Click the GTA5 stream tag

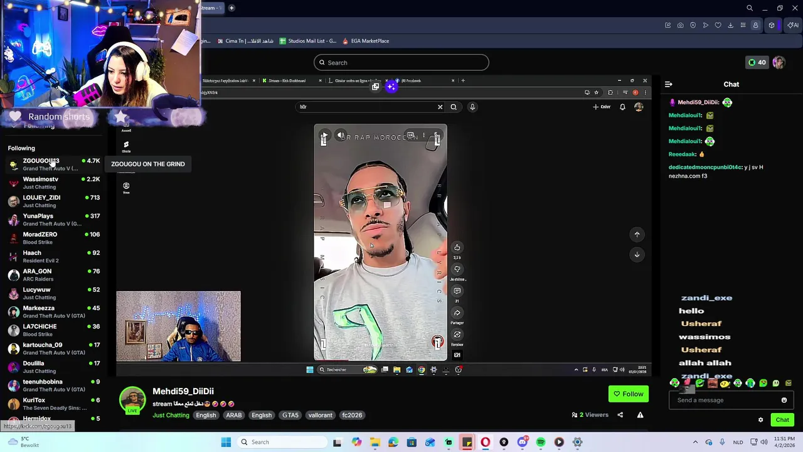tap(290, 415)
